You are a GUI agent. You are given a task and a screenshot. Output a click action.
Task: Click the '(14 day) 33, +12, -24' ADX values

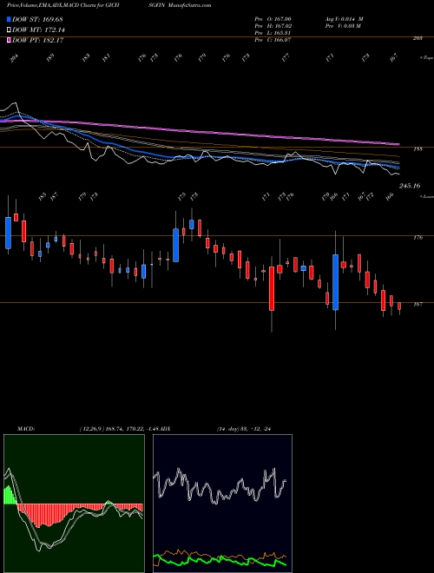[244, 429]
